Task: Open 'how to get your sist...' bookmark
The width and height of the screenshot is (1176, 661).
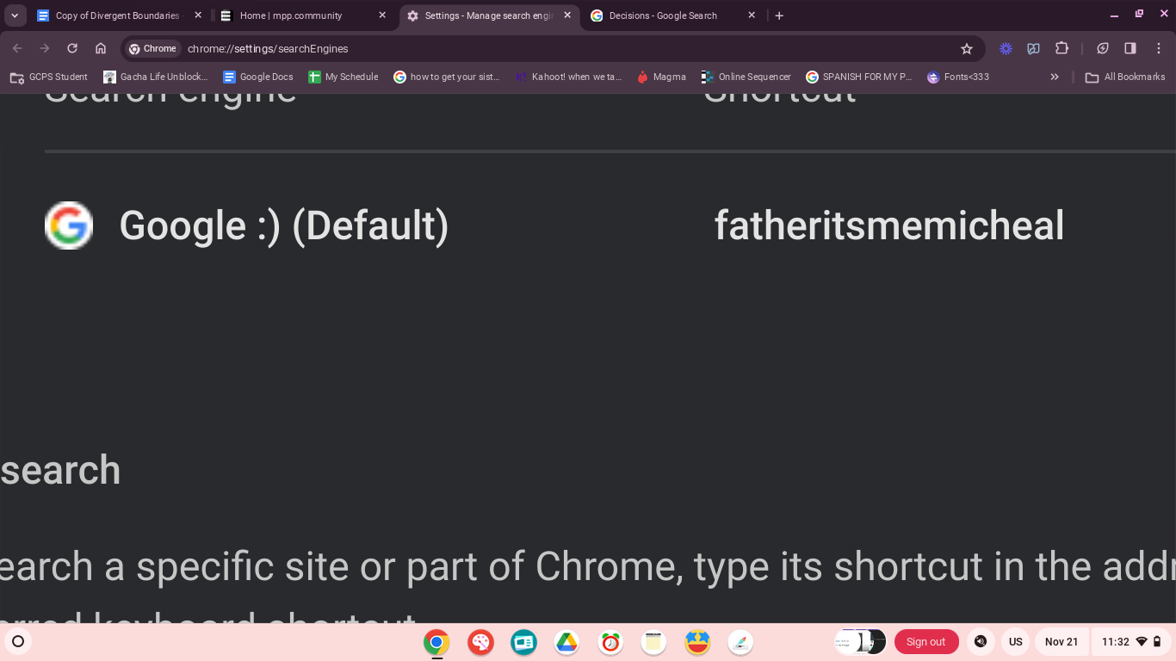Action: point(447,77)
